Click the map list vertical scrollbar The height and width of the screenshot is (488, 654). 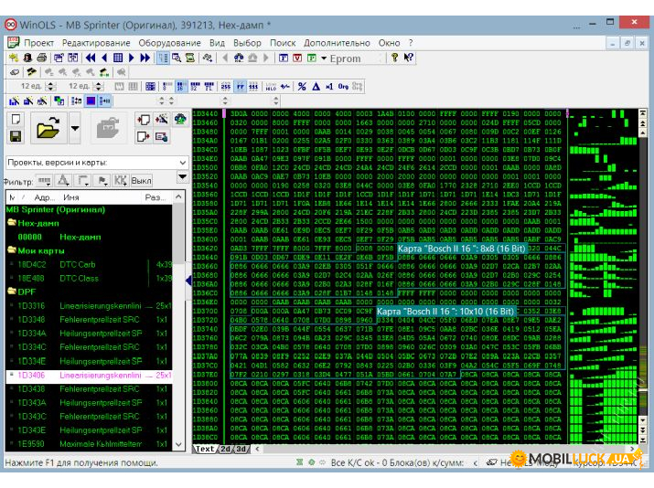(178, 321)
